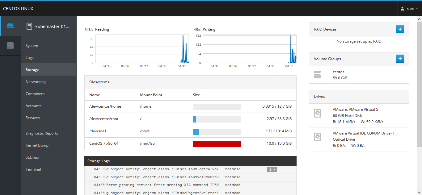Open the Networking section
This screenshot has height=195, width=422.
tap(49, 82)
